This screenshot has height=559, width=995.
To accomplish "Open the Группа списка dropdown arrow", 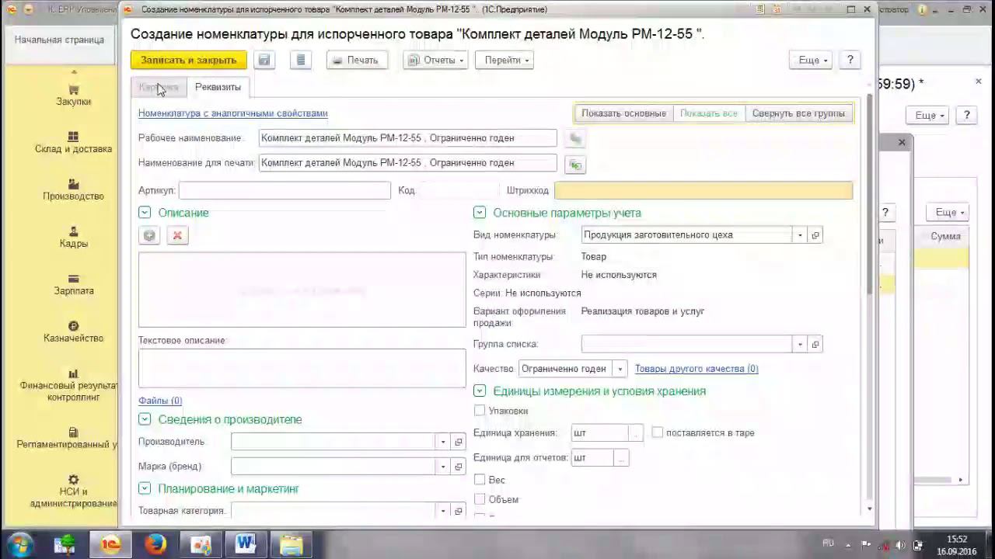I will click(x=800, y=344).
